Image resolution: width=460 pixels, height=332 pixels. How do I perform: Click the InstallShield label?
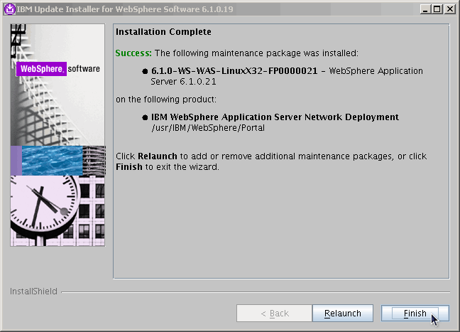[x=33, y=291]
